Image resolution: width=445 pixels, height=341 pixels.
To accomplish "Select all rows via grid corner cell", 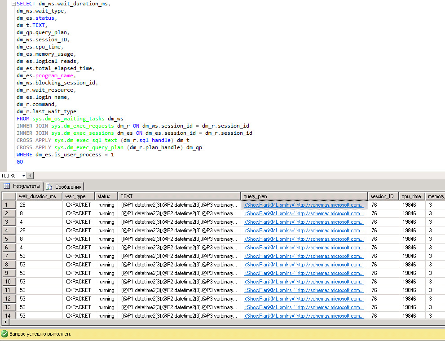I will pos(8,196).
